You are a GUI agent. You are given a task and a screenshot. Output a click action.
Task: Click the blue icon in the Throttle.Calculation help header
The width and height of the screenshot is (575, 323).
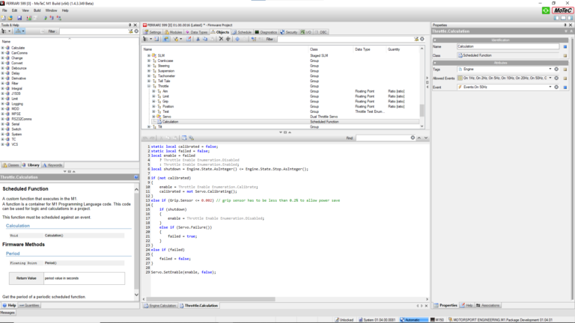pos(136,177)
